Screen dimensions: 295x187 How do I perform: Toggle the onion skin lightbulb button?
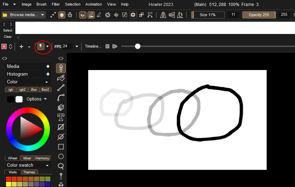pos(41,46)
